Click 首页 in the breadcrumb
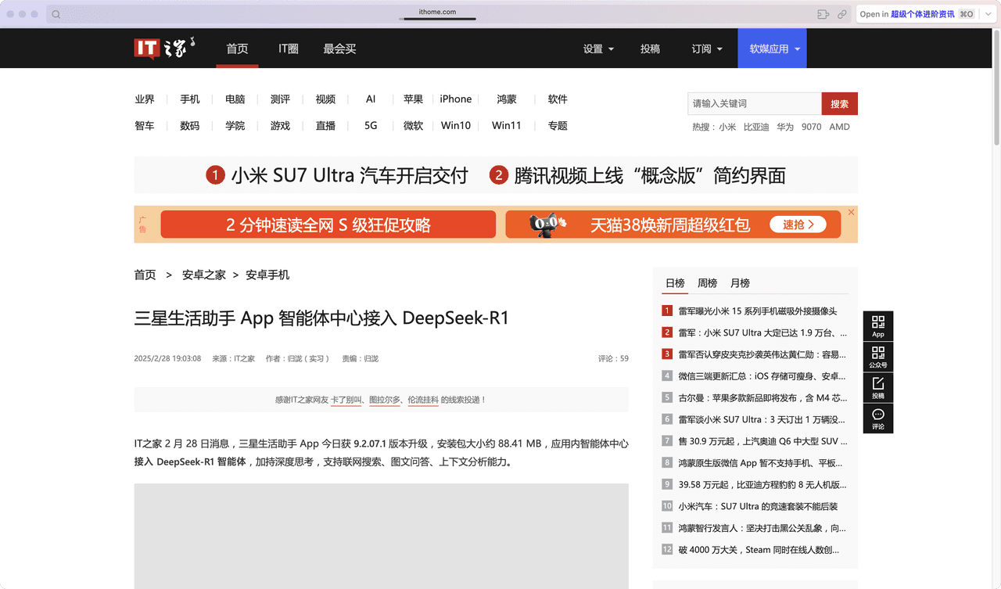Viewport: 1001px width, 589px height. 145,275
